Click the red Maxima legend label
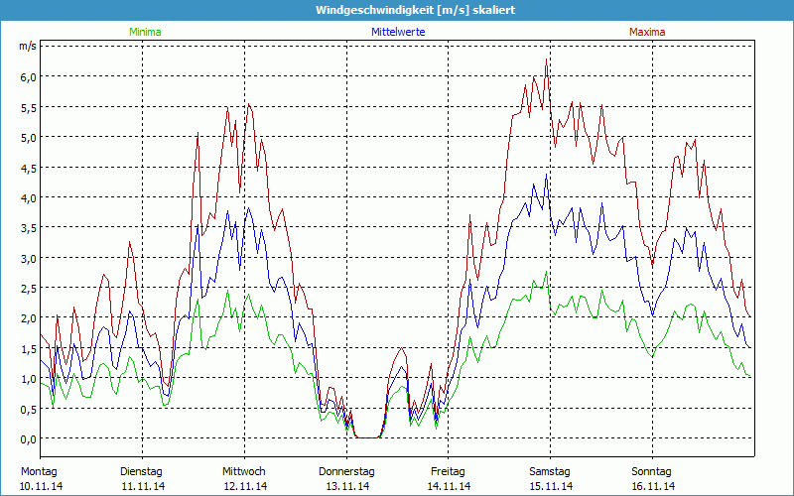The height and width of the screenshot is (496, 794). [647, 32]
